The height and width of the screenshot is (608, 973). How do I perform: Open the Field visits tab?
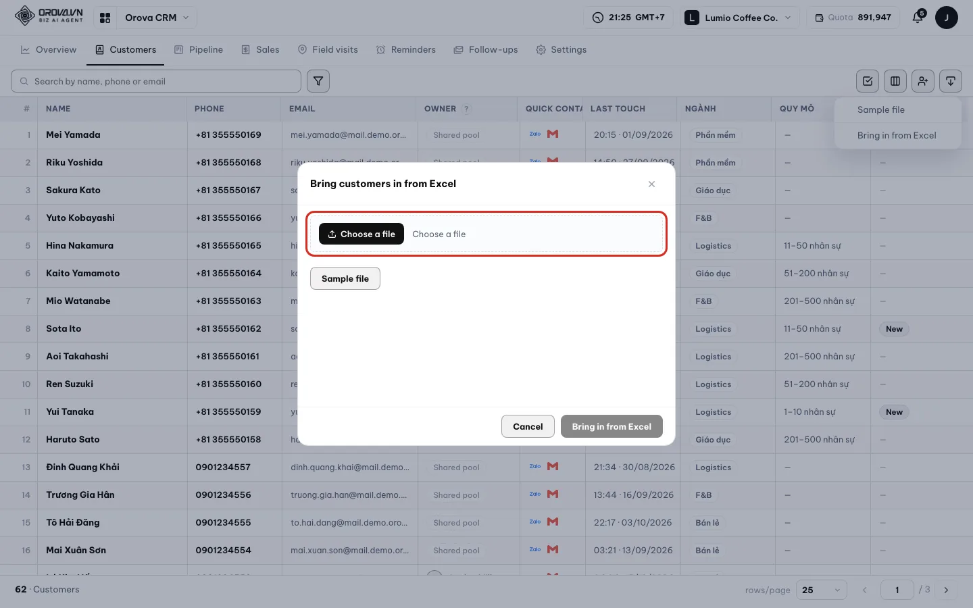[x=328, y=49]
